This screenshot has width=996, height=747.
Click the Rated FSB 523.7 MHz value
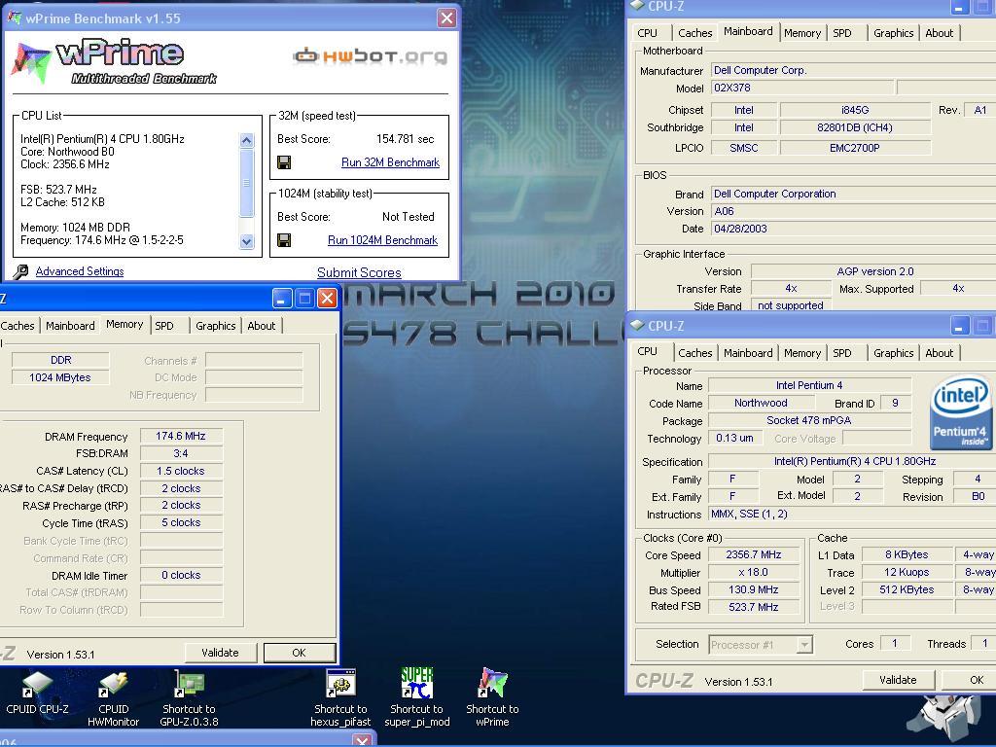pos(754,607)
